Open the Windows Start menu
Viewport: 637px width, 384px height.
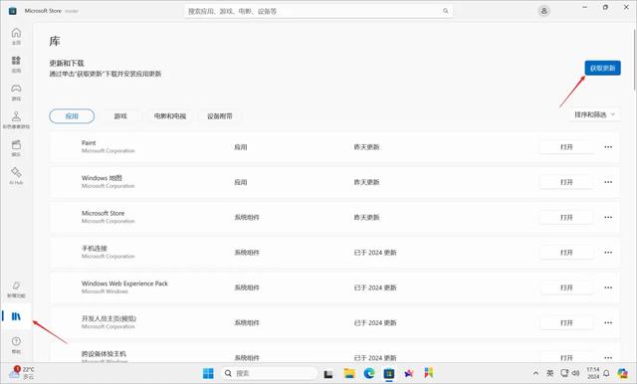pyautogui.click(x=208, y=373)
